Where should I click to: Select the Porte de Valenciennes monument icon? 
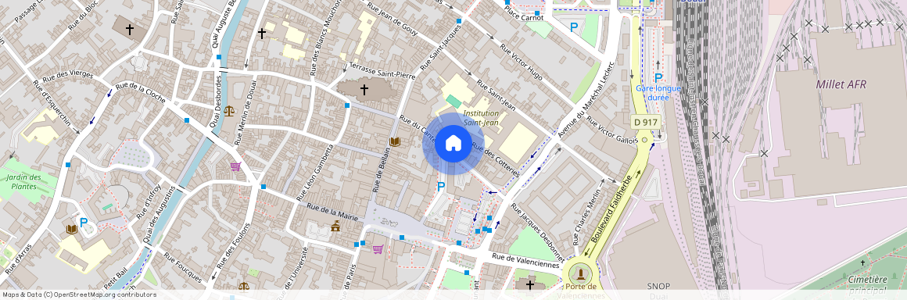tap(581, 273)
